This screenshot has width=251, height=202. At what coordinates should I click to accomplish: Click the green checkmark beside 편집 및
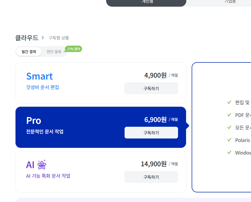[229, 102]
